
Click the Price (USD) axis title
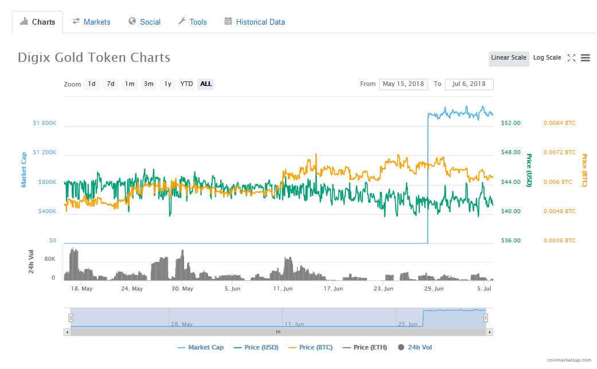[x=529, y=170]
